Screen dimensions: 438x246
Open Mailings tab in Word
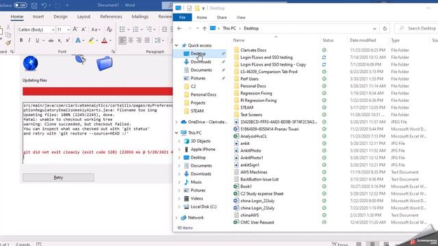coord(140,16)
